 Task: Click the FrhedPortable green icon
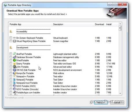pyautogui.click(x=14, y=60)
